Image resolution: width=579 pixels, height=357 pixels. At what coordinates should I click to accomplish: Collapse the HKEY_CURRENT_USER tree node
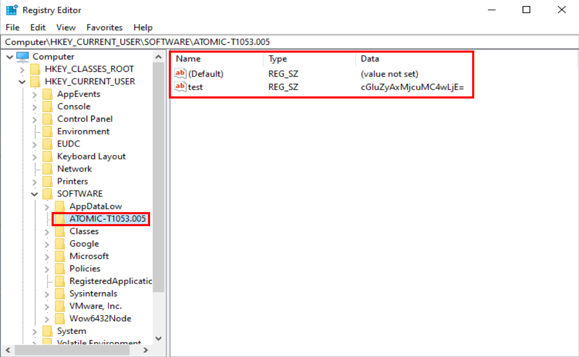tap(22, 81)
